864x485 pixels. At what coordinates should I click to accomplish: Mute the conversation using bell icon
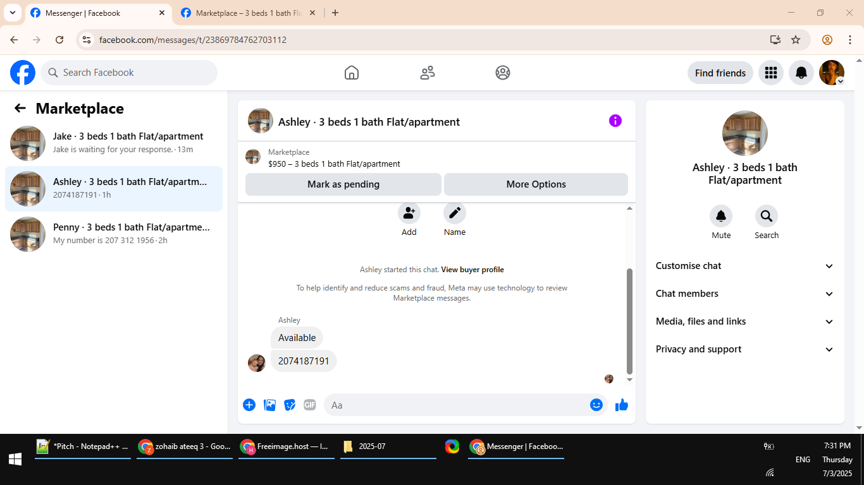click(x=721, y=216)
